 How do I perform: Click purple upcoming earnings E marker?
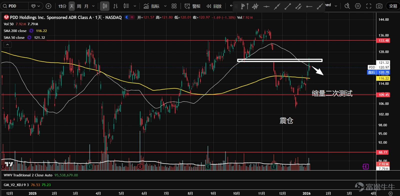(365, 166)
